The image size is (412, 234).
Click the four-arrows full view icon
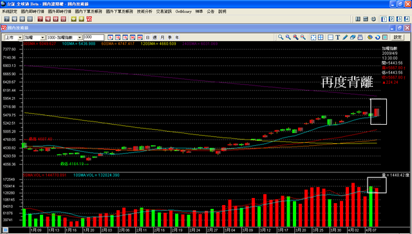point(314,37)
